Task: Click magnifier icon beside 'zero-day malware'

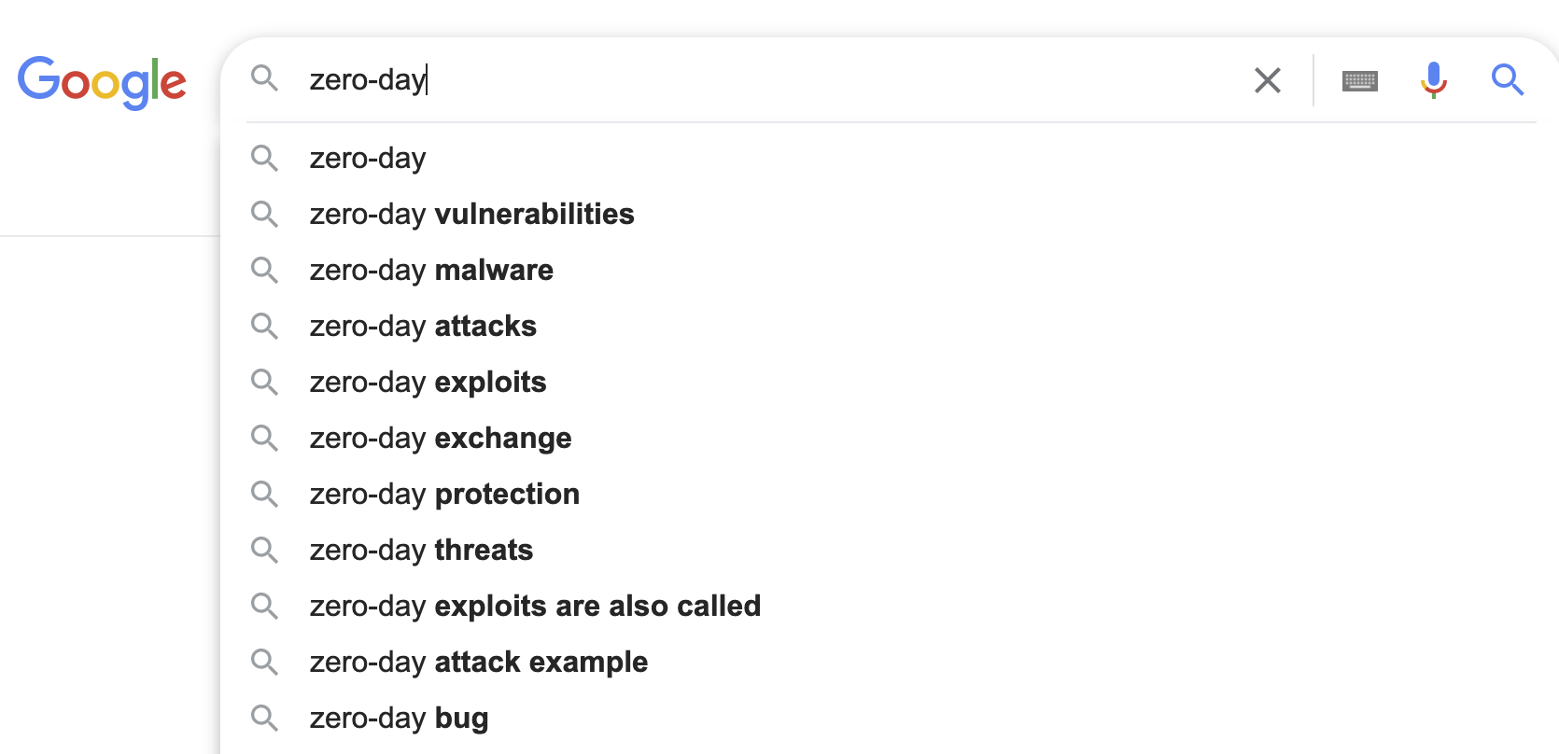Action: coord(265,271)
